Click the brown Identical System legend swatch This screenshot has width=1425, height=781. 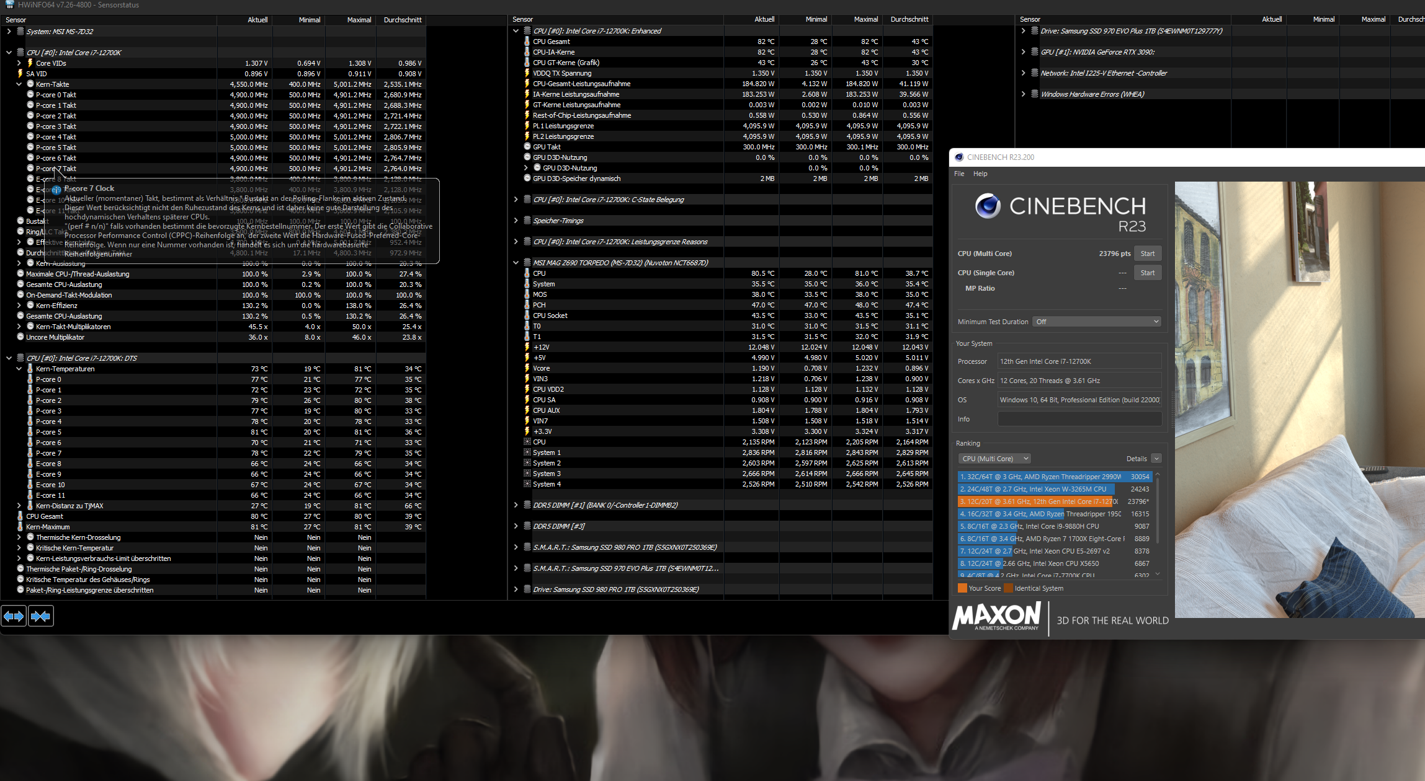[1008, 588]
